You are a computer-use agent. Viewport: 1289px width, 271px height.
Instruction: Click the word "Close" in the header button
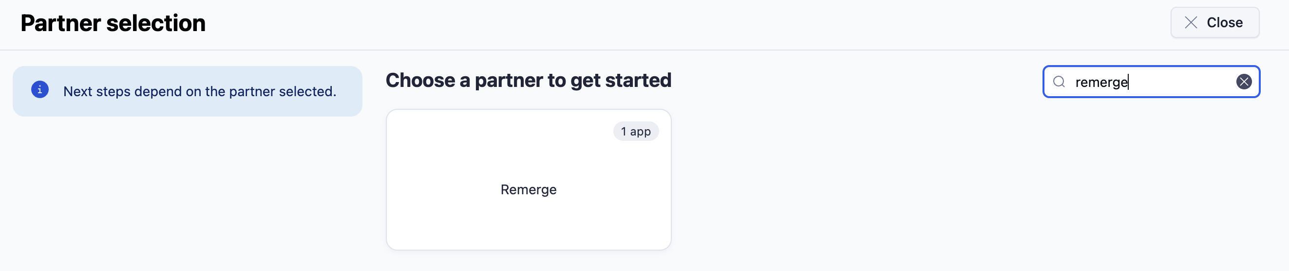click(x=1224, y=22)
